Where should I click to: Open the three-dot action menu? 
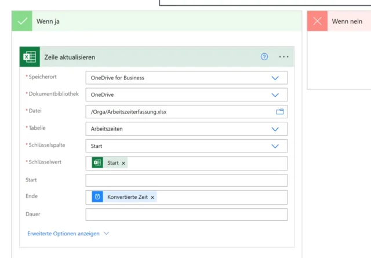(283, 57)
